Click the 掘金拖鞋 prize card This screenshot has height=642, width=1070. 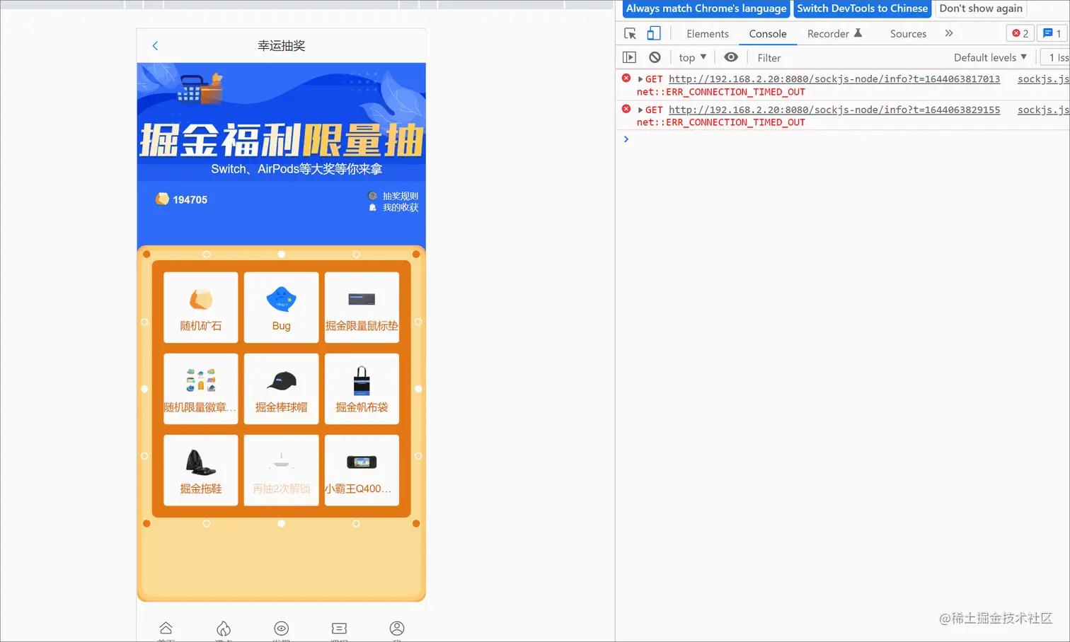(x=201, y=470)
